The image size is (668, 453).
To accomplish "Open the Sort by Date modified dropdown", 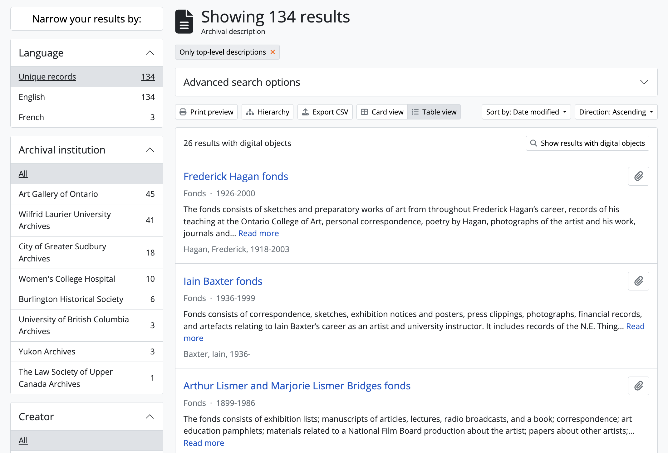I will pyautogui.click(x=526, y=112).
